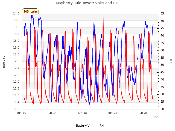Click the Jun 26 tick label
This screenshot has width=175, height=131.
click(x=143, y=113)
